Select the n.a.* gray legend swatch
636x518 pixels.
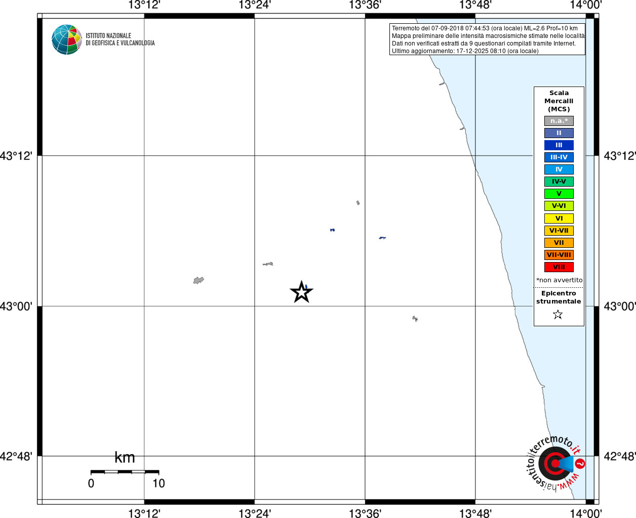(559, 121)
